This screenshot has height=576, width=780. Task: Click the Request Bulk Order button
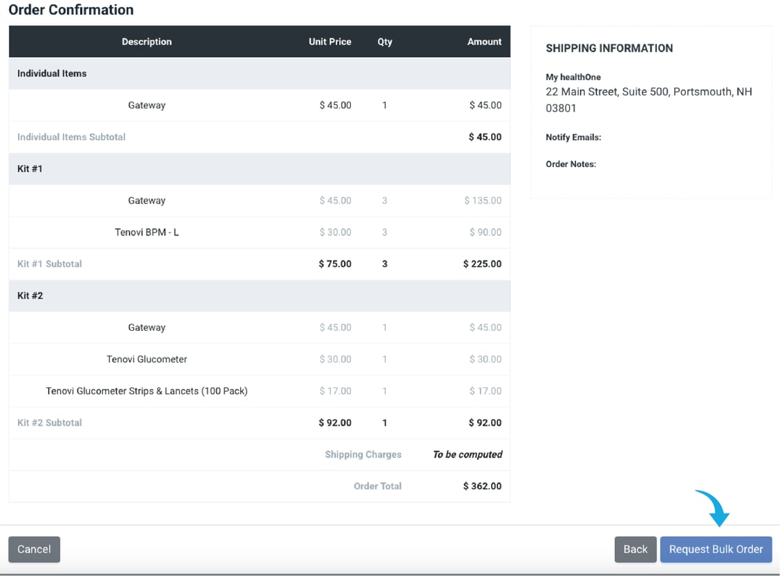point(716,549)
